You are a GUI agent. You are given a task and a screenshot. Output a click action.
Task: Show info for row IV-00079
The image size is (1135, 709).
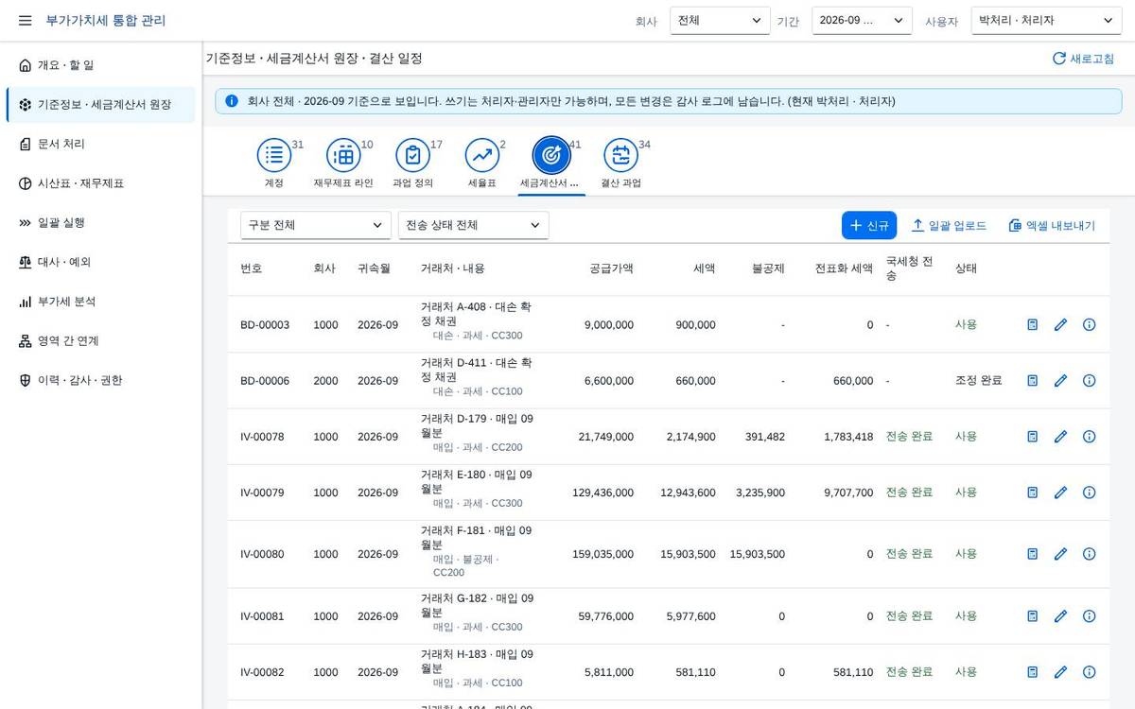(x=1089, y=493)
